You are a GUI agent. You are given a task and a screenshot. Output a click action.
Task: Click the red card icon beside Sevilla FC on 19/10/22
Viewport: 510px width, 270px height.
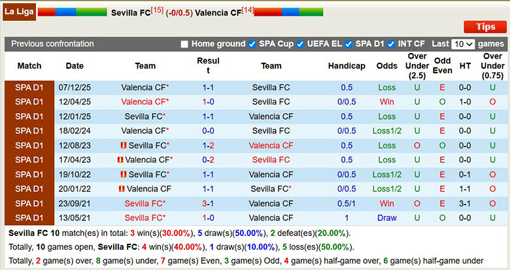(124, 175)
